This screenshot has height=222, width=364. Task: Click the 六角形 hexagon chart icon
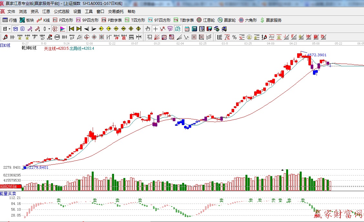tap(248, 20)
